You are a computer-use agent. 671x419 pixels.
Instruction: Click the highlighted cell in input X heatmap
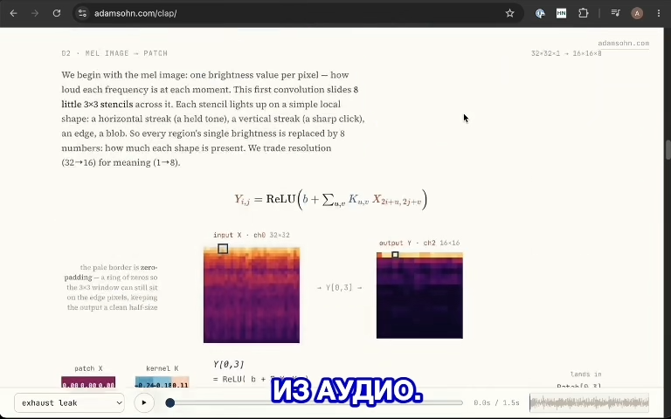coord(223,249)
